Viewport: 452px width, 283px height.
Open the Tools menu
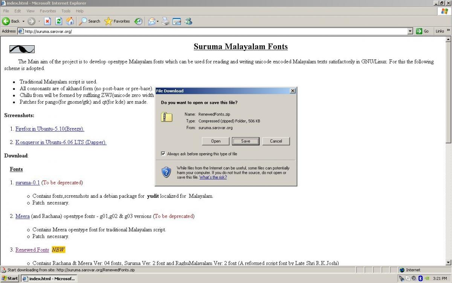tap(66, 11)
